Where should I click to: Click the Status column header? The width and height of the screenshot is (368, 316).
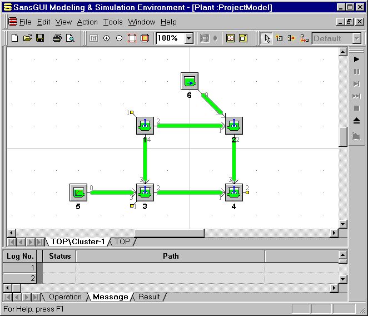point(59,256)
